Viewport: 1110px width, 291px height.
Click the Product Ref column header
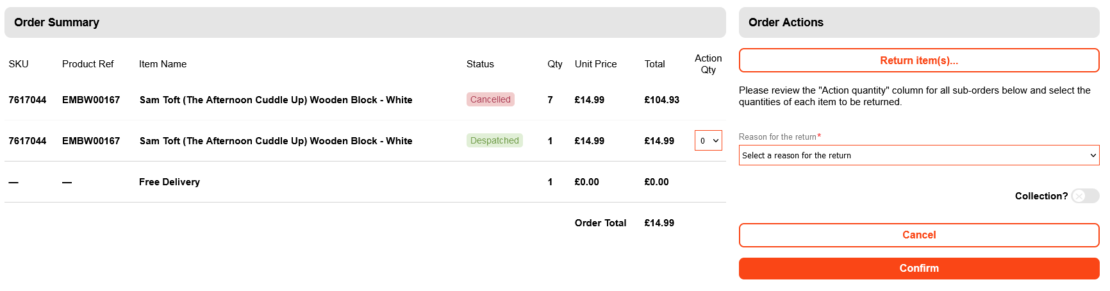point(88,64)
